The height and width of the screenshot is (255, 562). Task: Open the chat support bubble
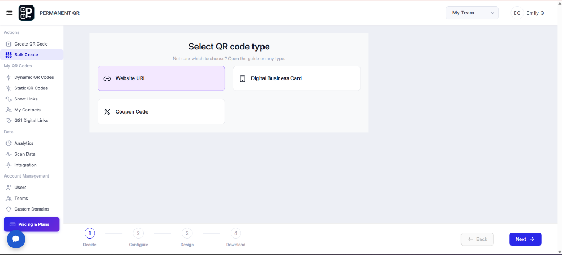click(16, 239)
